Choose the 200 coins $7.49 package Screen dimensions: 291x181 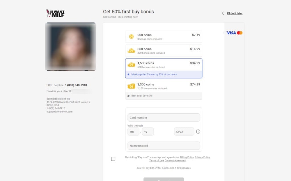tap(164, 36)
